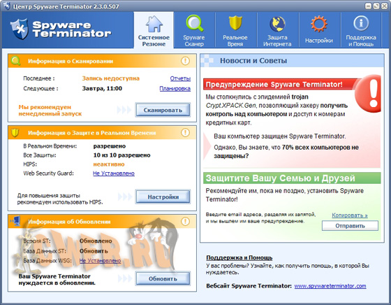This screenshot has width=391, height=305.
Task: Click База Данных WSG Не Установлено link
Action: 101,260
